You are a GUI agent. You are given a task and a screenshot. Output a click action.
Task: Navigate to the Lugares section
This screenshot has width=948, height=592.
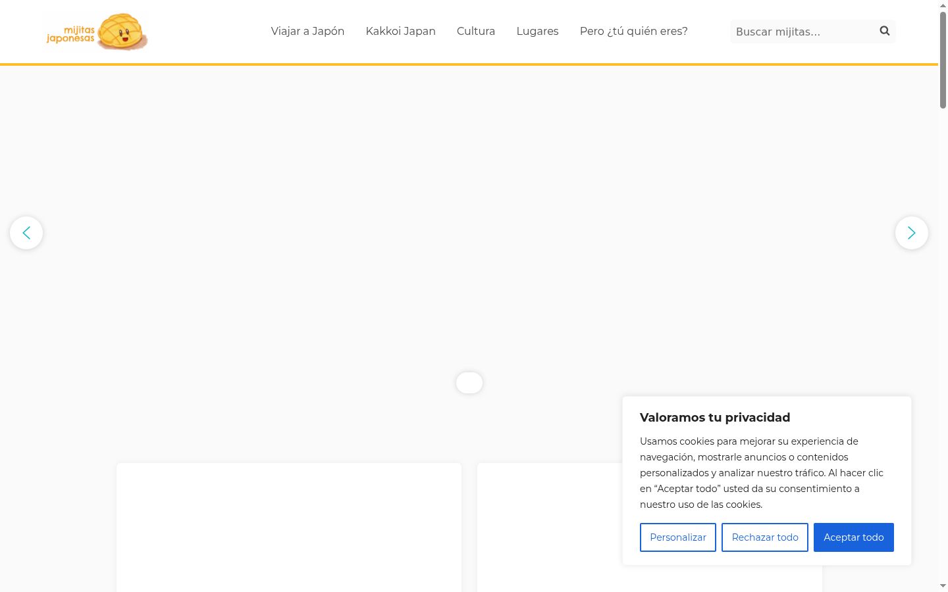(x=537, y=32)
